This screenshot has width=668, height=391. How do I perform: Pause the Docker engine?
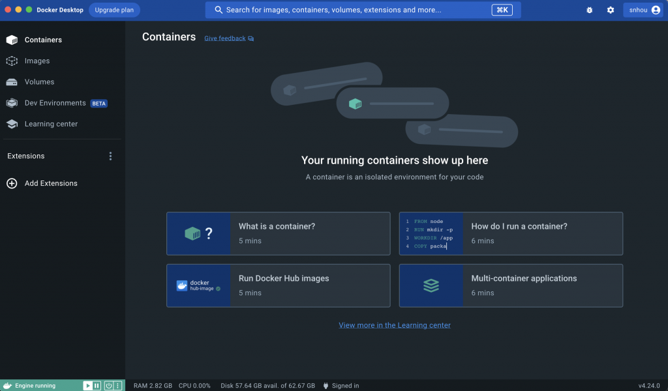click(97, 386)
